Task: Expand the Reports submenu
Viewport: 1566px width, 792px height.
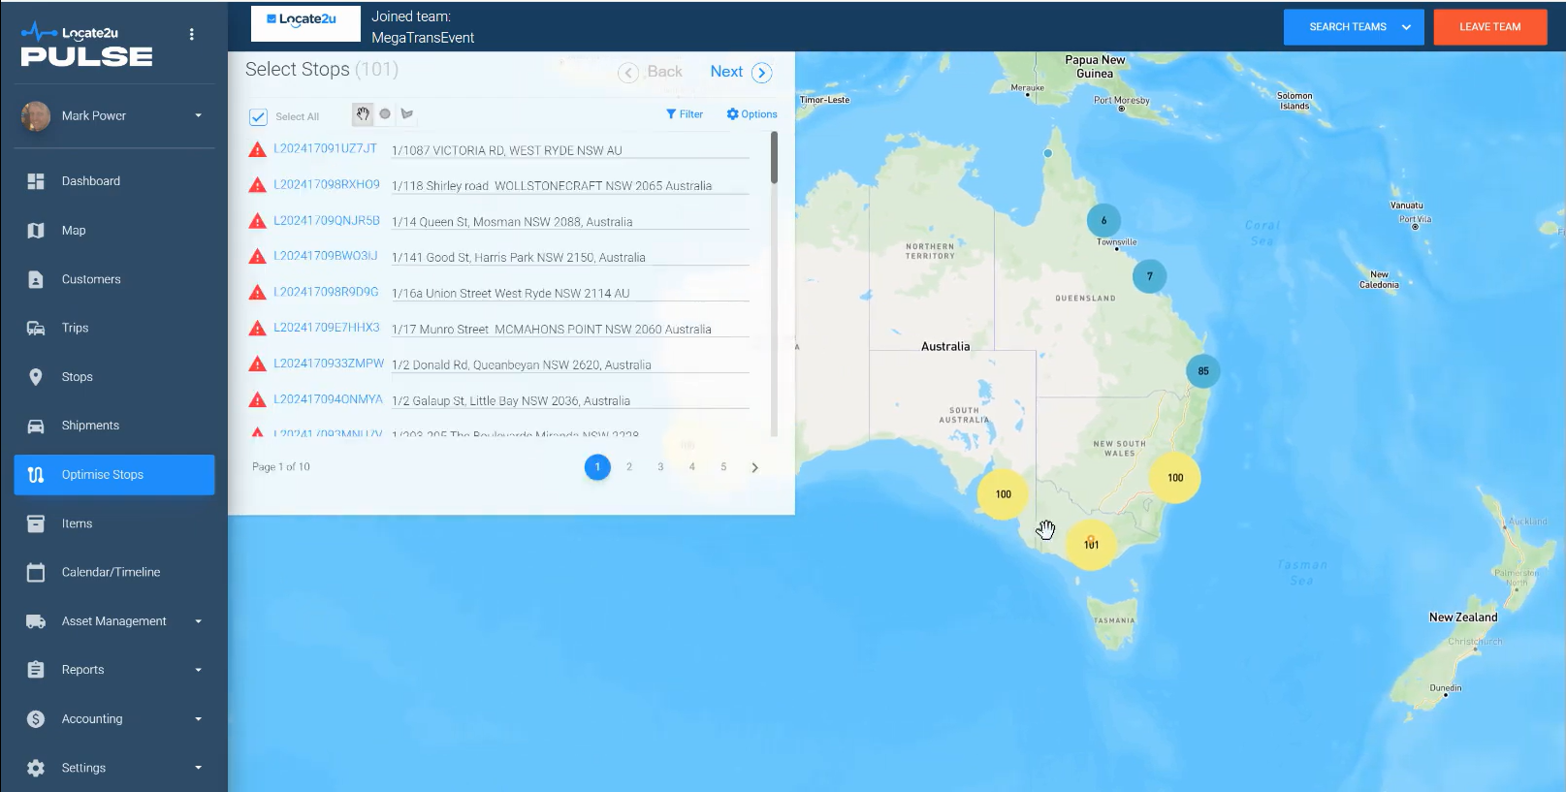Action: tap(198, 670)
